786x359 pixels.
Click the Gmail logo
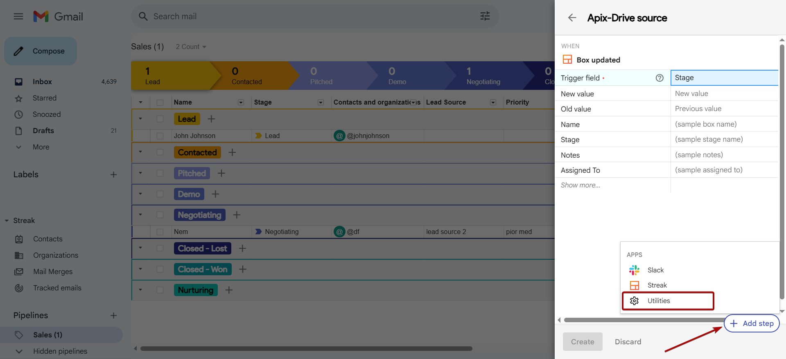[x=58, y=16]
